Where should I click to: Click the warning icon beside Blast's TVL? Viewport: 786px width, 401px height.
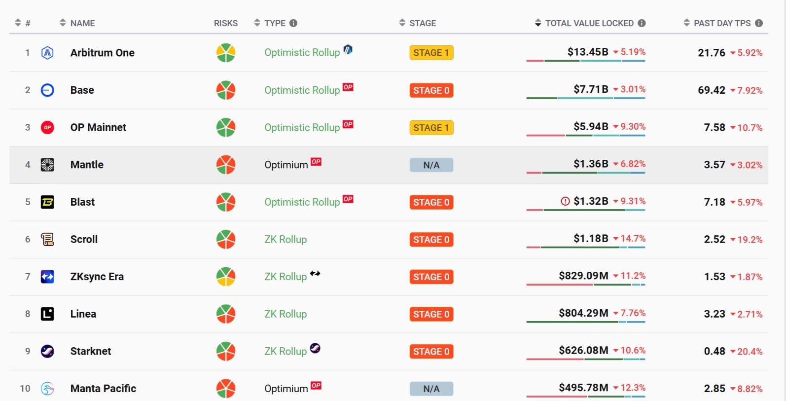pos(566,201)
